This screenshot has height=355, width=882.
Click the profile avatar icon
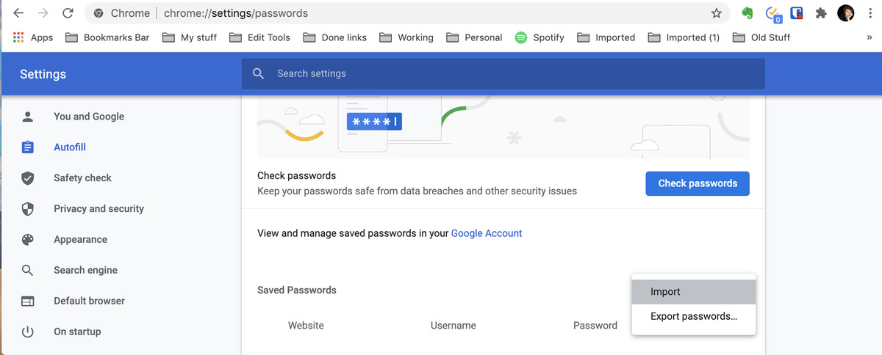pos(845,13)
